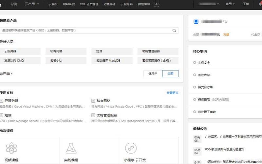Click the search magnifier icon

coord(174,31)
